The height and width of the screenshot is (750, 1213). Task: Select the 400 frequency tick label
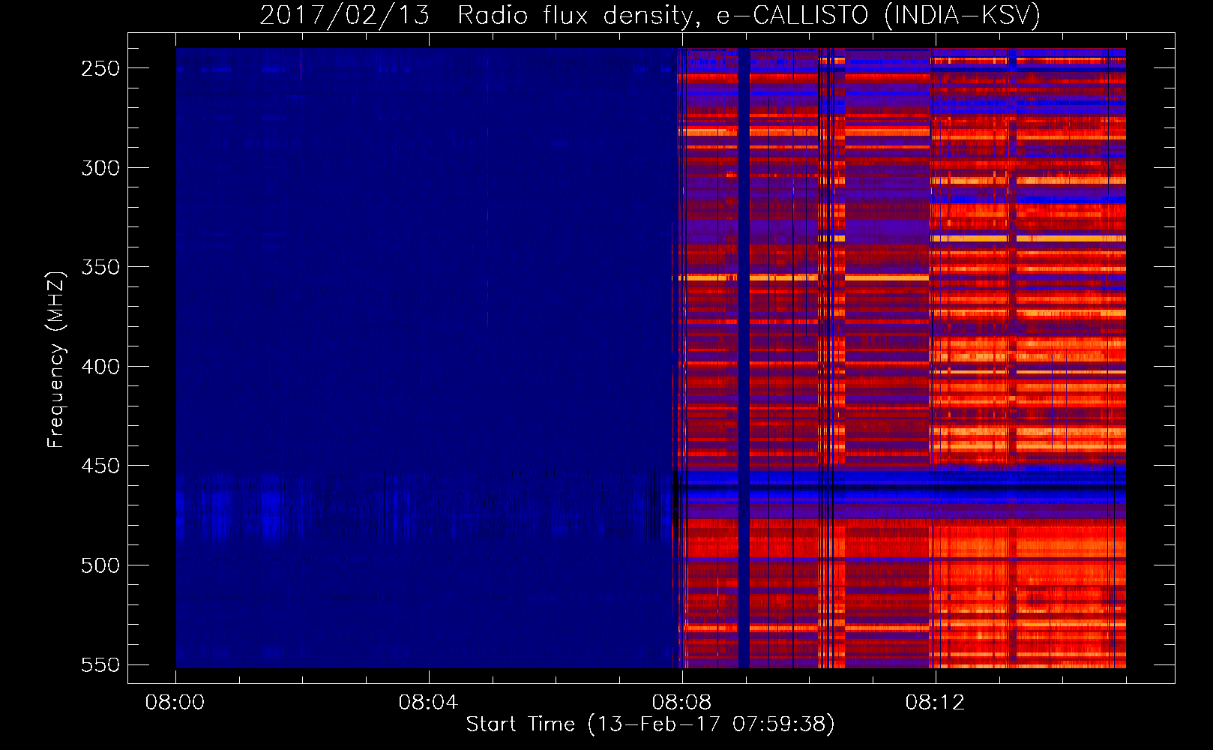[100, 367]
